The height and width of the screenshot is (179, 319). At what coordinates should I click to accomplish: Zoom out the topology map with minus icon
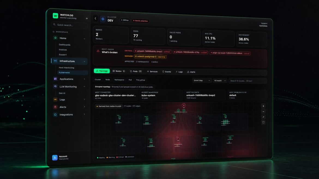pyautogui.click(x=263, y=112)
